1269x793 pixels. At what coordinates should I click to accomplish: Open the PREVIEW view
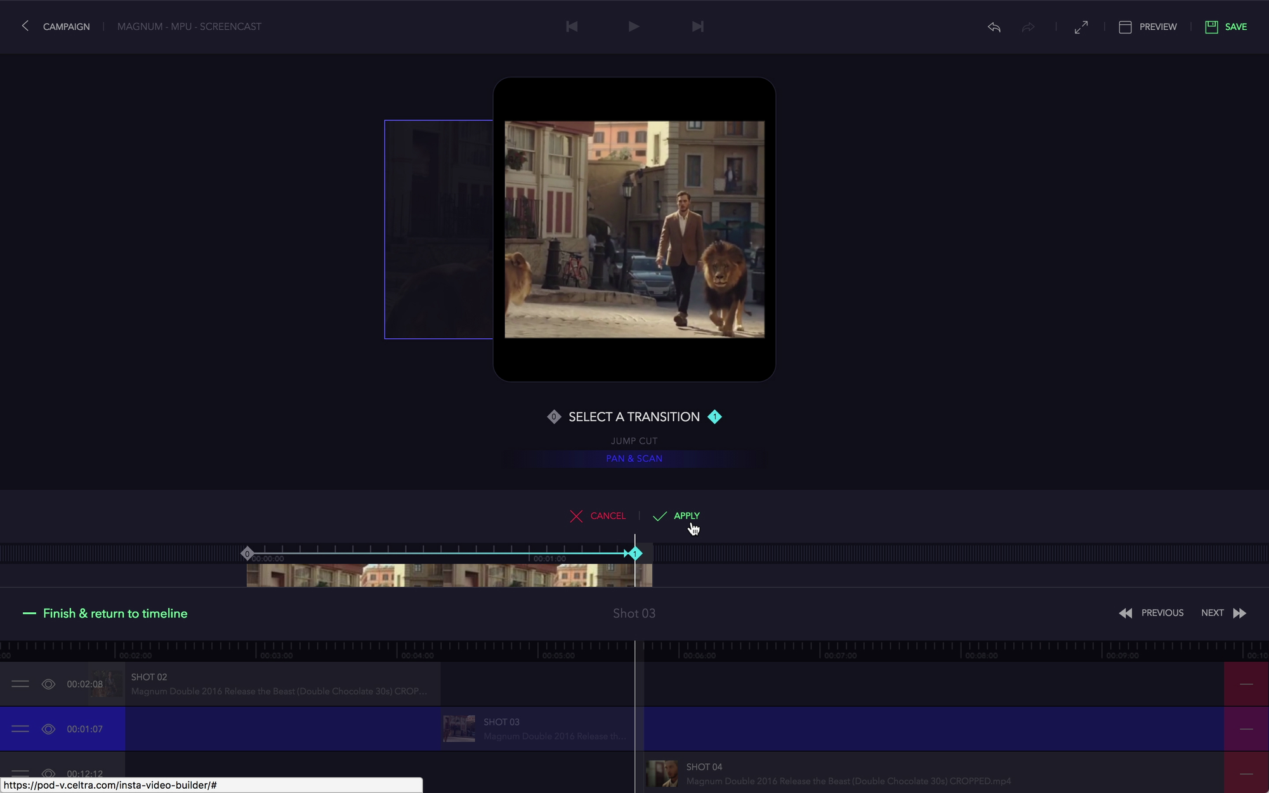(x=1158, y=27)
